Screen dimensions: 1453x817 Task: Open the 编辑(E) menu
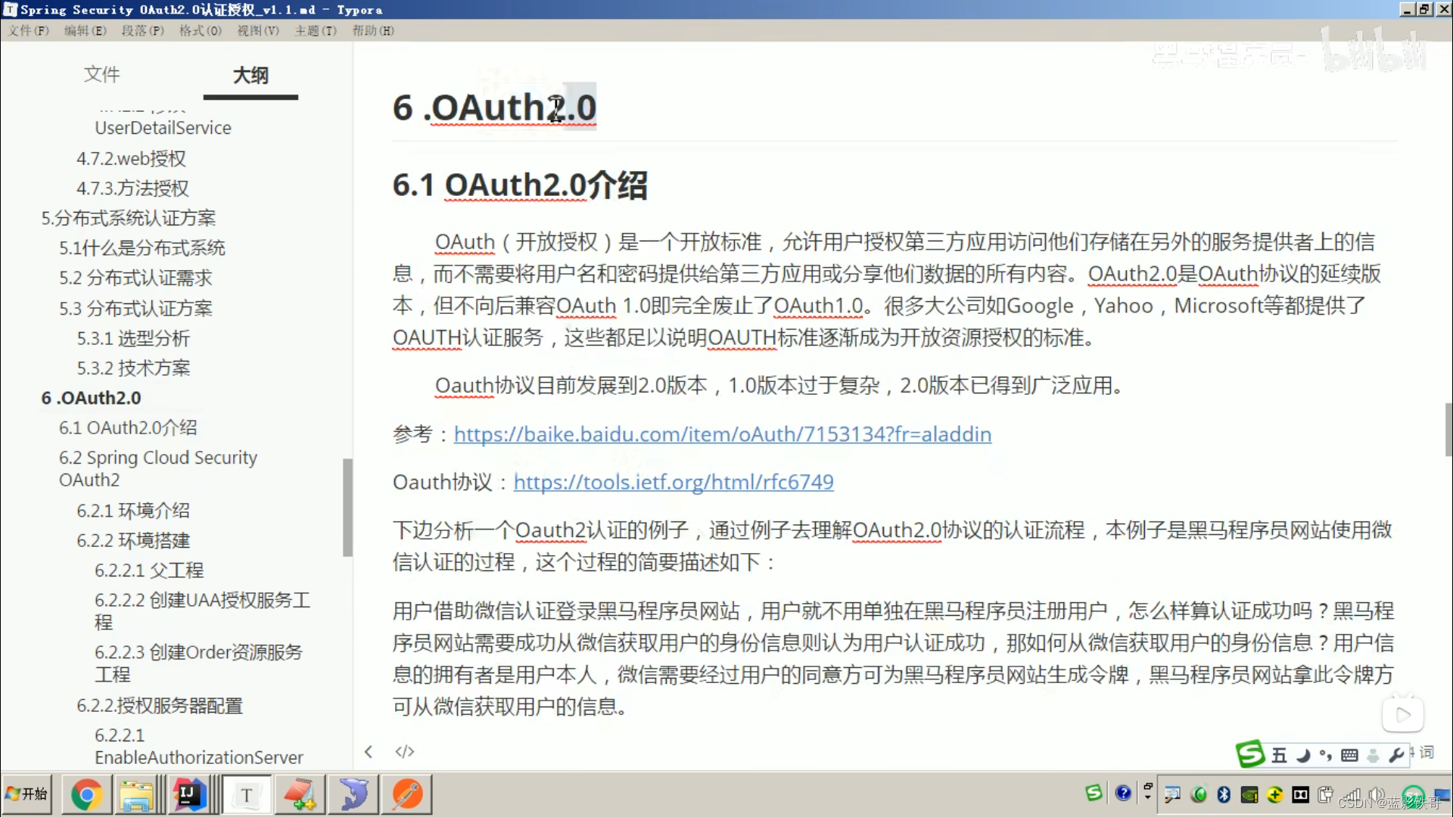coord(86,30)
